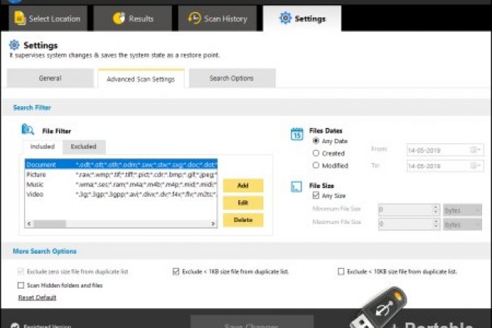Open the From date picker dropdown

point(476,150)
